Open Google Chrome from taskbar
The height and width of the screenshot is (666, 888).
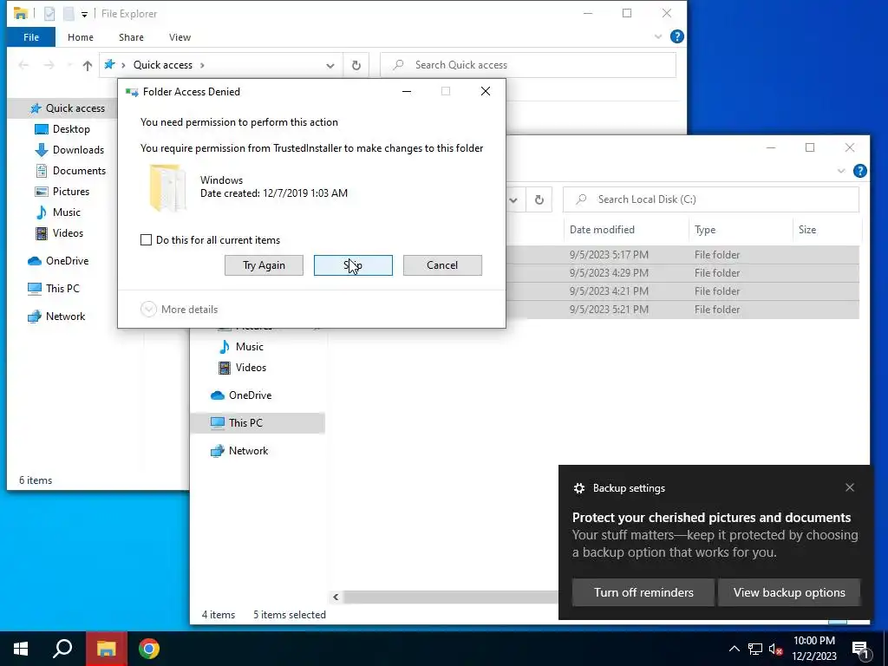(x=149, y=649)
